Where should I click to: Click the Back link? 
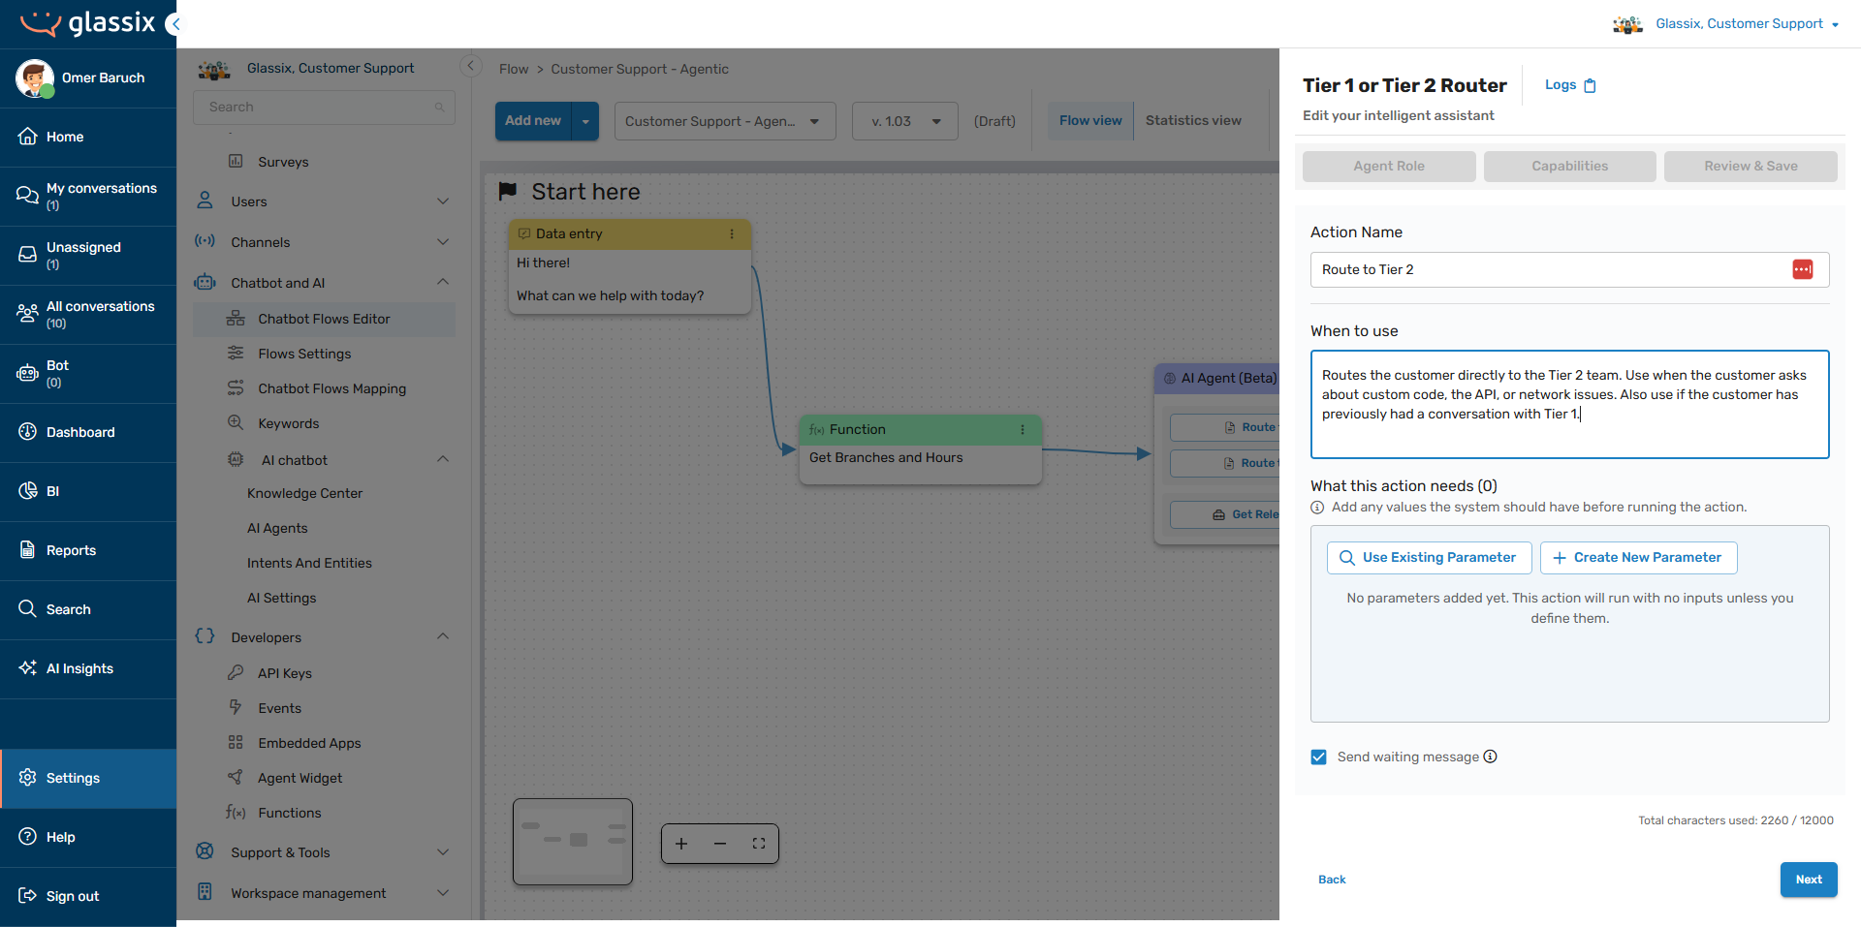1332,880
